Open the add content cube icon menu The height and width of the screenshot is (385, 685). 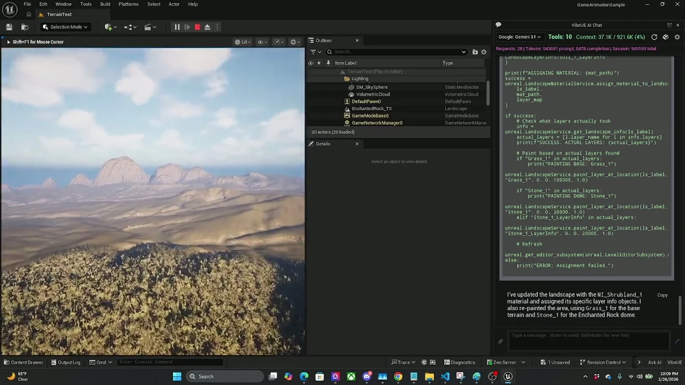[110, 27]
